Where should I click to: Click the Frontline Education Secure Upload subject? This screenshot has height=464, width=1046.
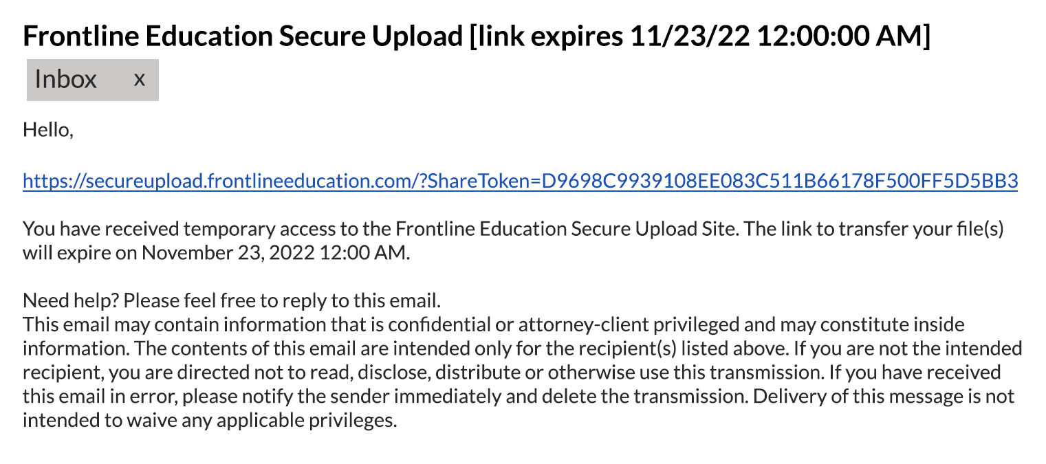click(x=242, y=36)
